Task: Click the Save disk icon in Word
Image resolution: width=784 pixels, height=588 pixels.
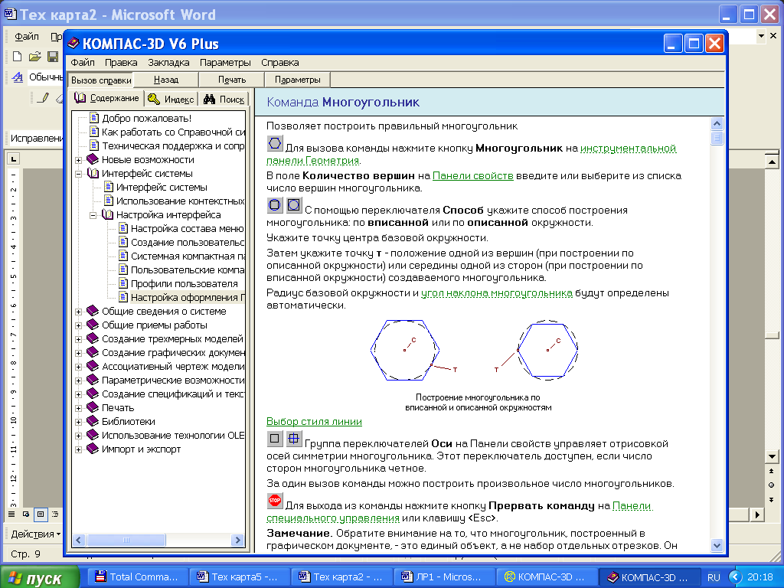Action: click(53, 57)
